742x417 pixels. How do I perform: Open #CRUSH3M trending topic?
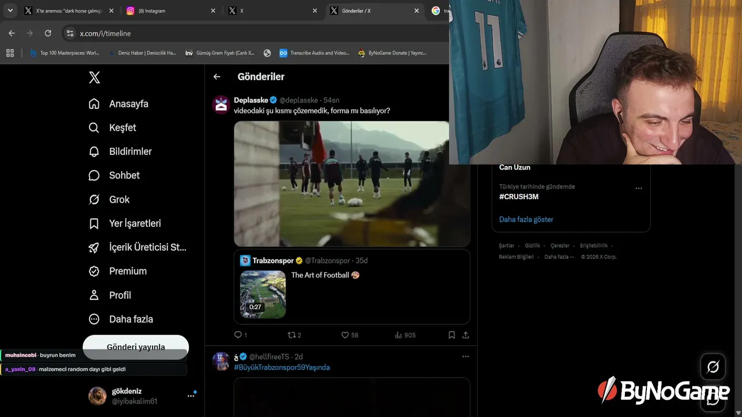tap(519, 196)
